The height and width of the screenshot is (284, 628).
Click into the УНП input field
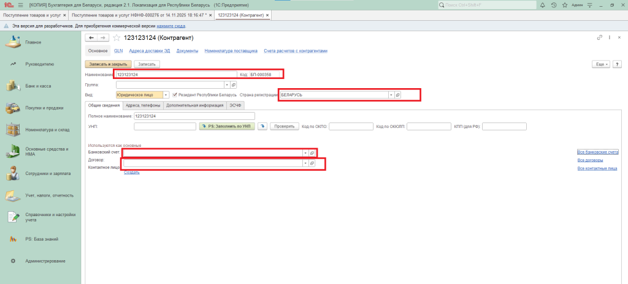click(x=164, y=127)
